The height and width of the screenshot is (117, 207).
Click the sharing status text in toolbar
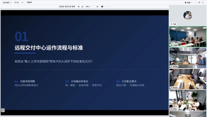point(67,7)
